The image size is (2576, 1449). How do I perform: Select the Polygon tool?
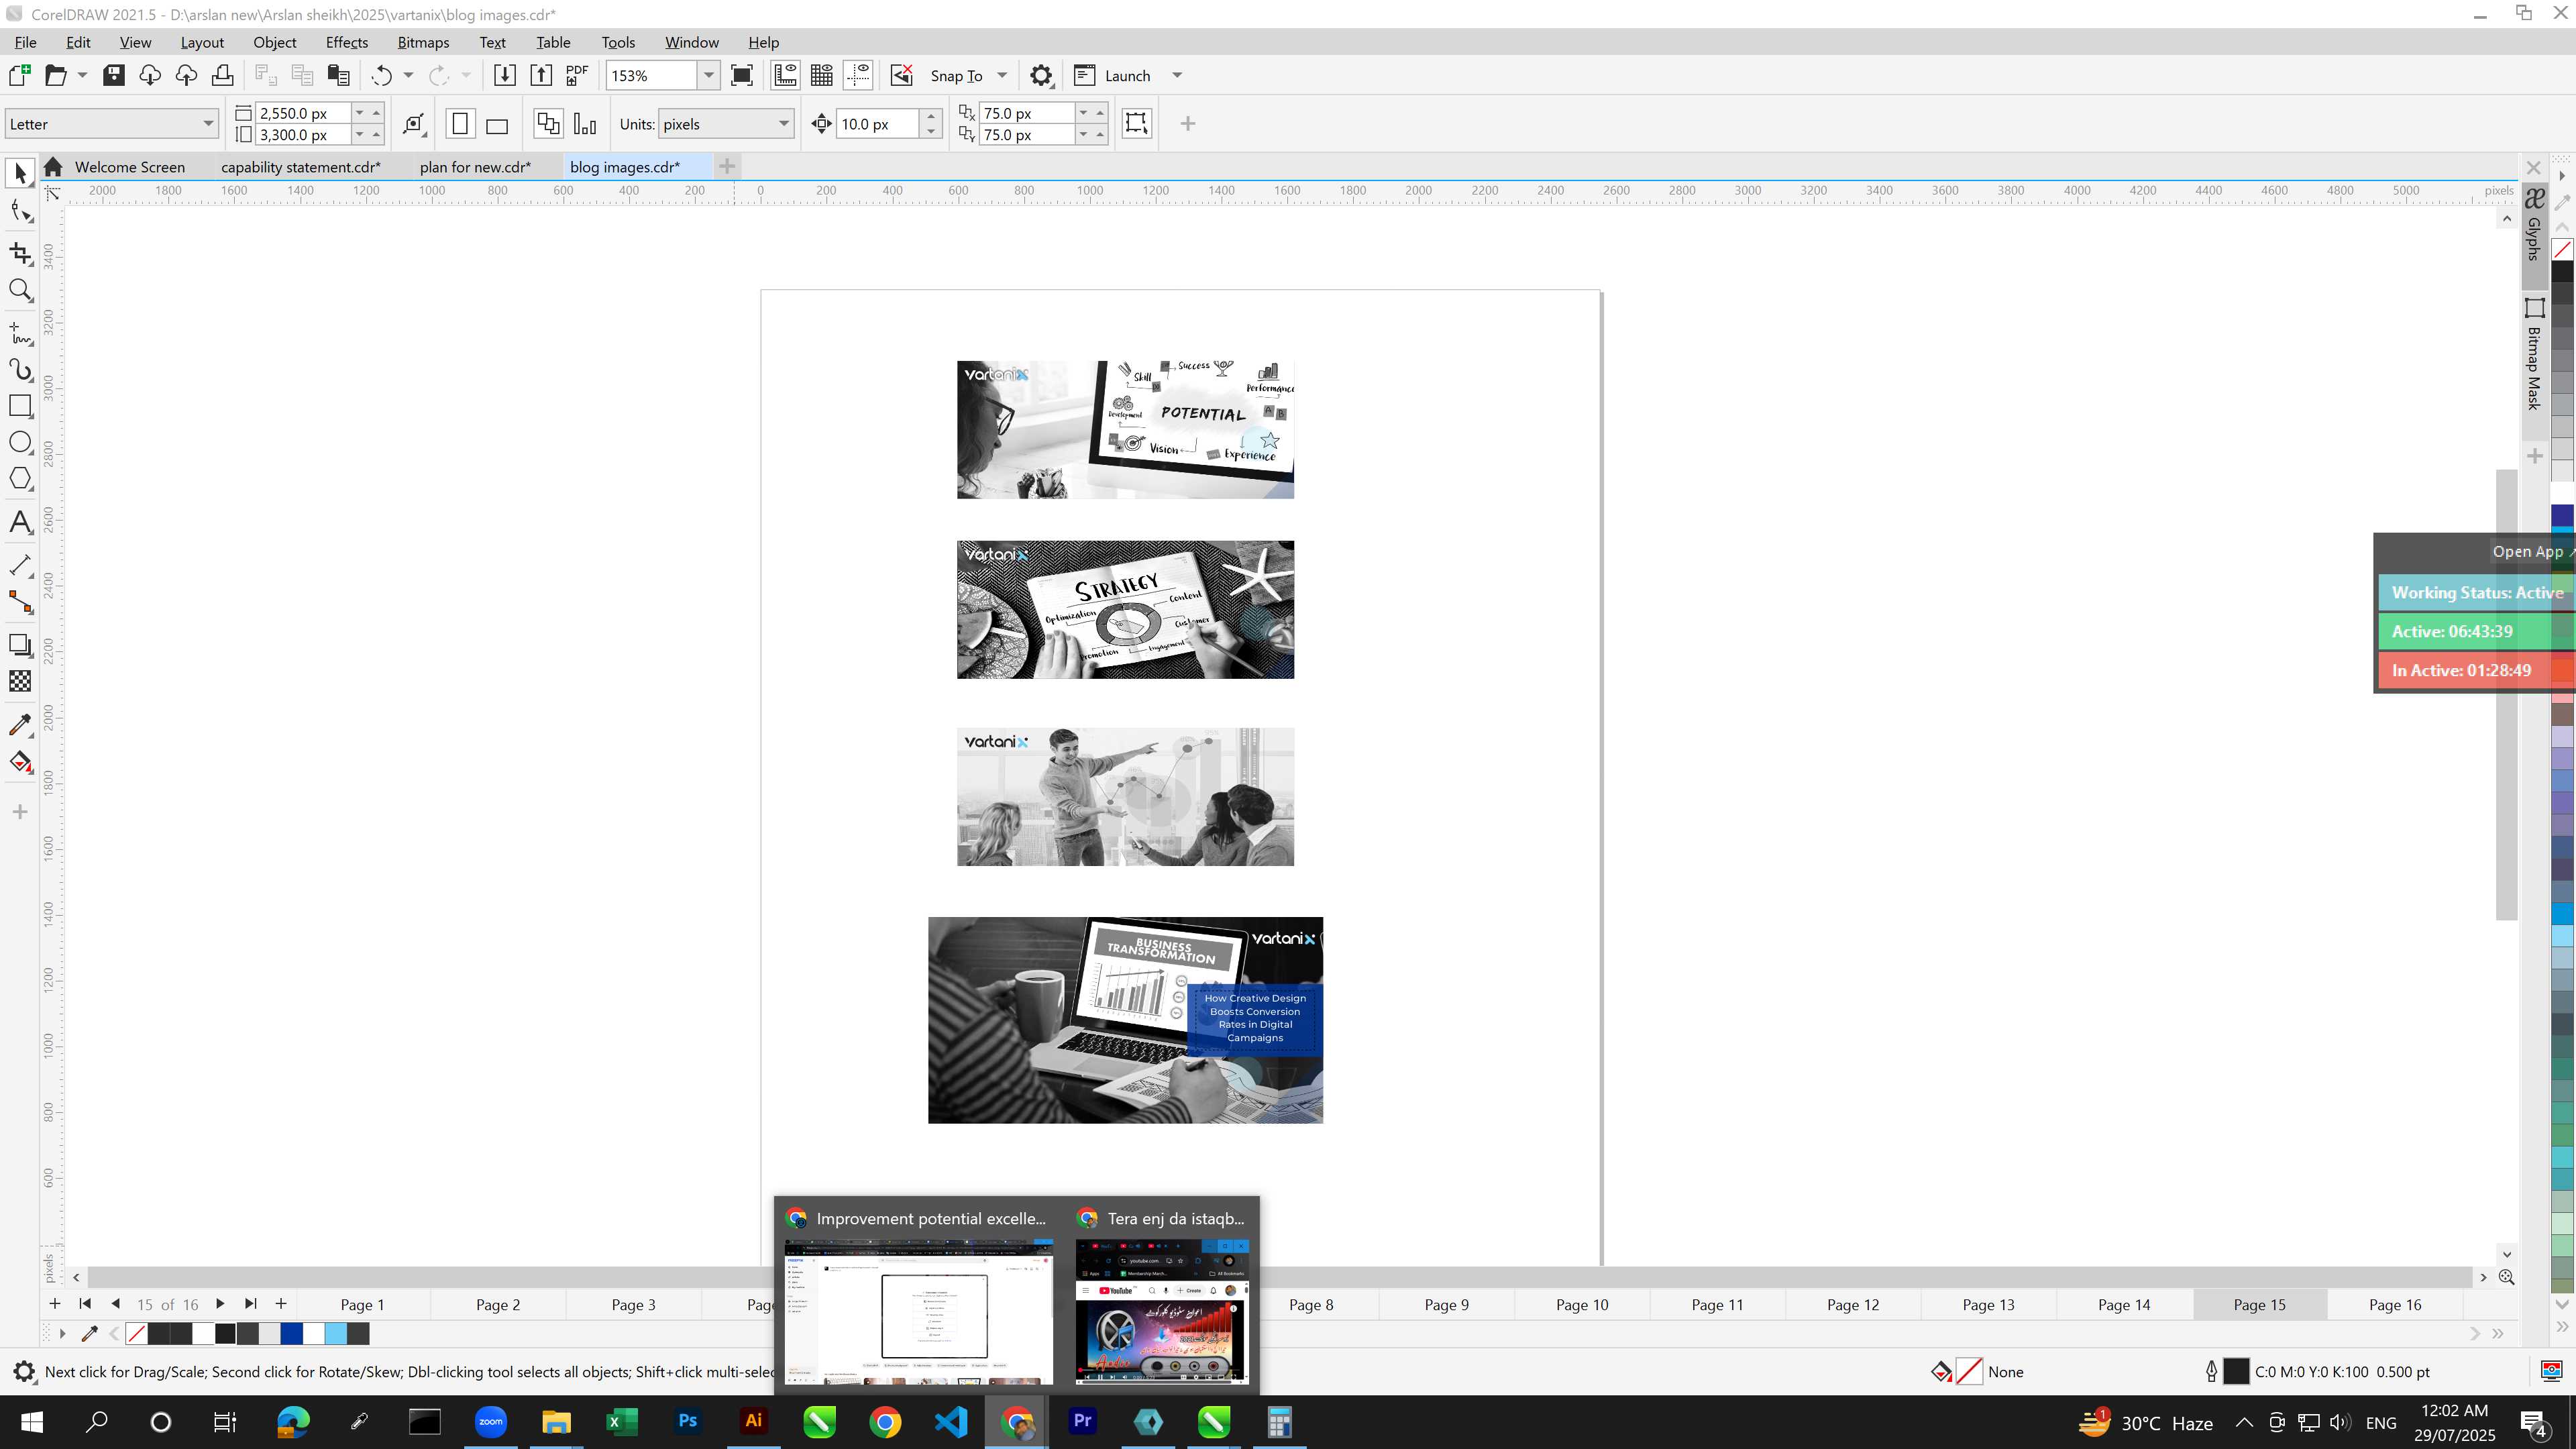(20, 479)
